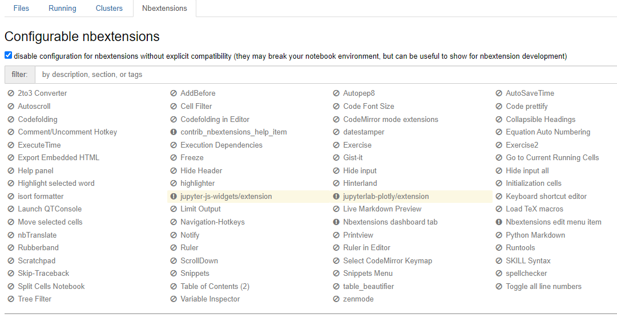Open the spellchecker extension entry
This screenshot has width=617, height=330.
pos(526,274)
